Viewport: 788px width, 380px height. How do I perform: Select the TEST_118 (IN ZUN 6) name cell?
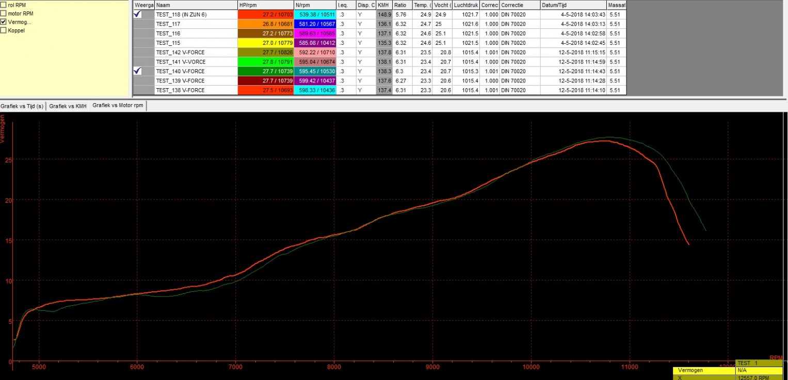tap(196, 14)
